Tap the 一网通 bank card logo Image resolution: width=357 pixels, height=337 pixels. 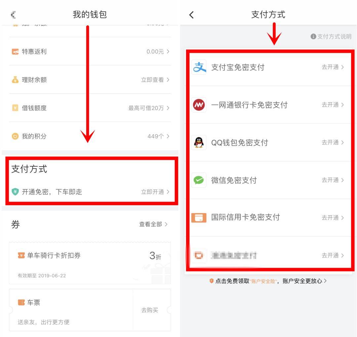click(x=199, y=105)
